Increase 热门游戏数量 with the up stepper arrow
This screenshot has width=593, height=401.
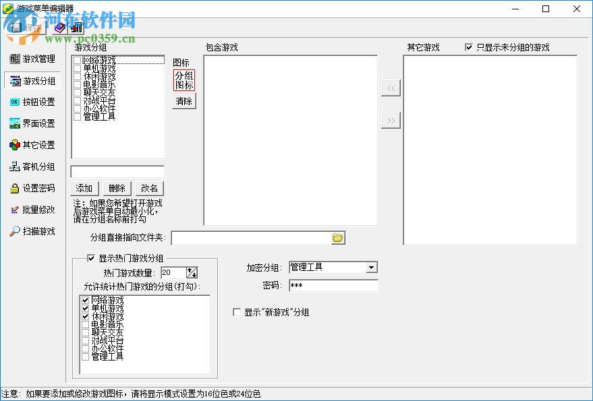tap(189, 270)
